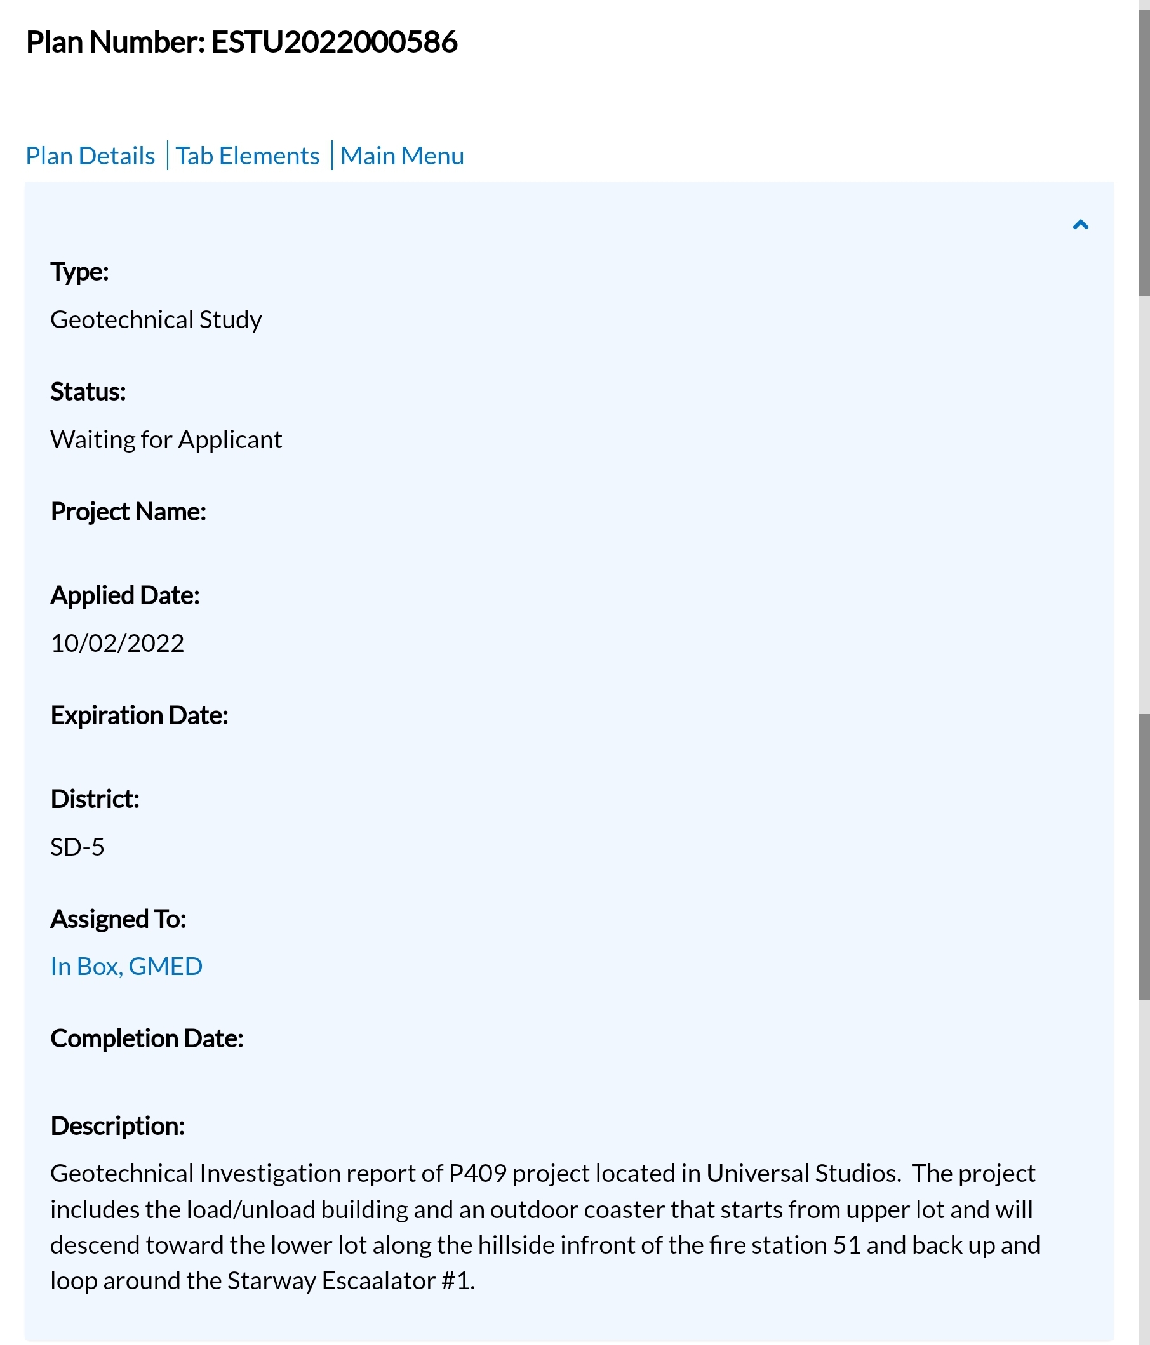Image resolution: width=1150 pixels, height=1345 pixels.
Task: Select the Plan Number heading text
Action: 241,42
